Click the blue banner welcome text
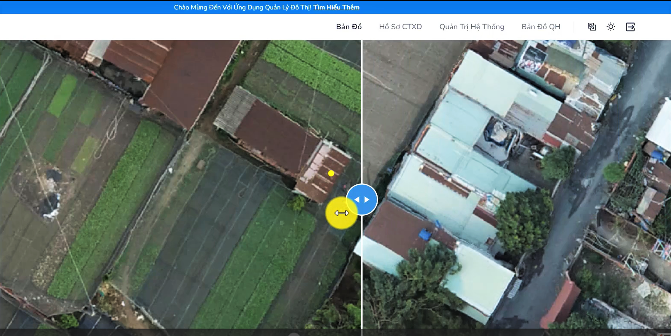The width and height of the screenshot is (671, 336). [242, 7]
